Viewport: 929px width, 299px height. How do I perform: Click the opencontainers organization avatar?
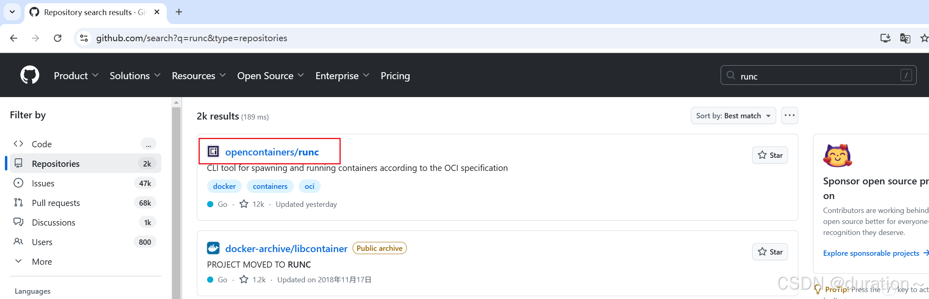213,151
